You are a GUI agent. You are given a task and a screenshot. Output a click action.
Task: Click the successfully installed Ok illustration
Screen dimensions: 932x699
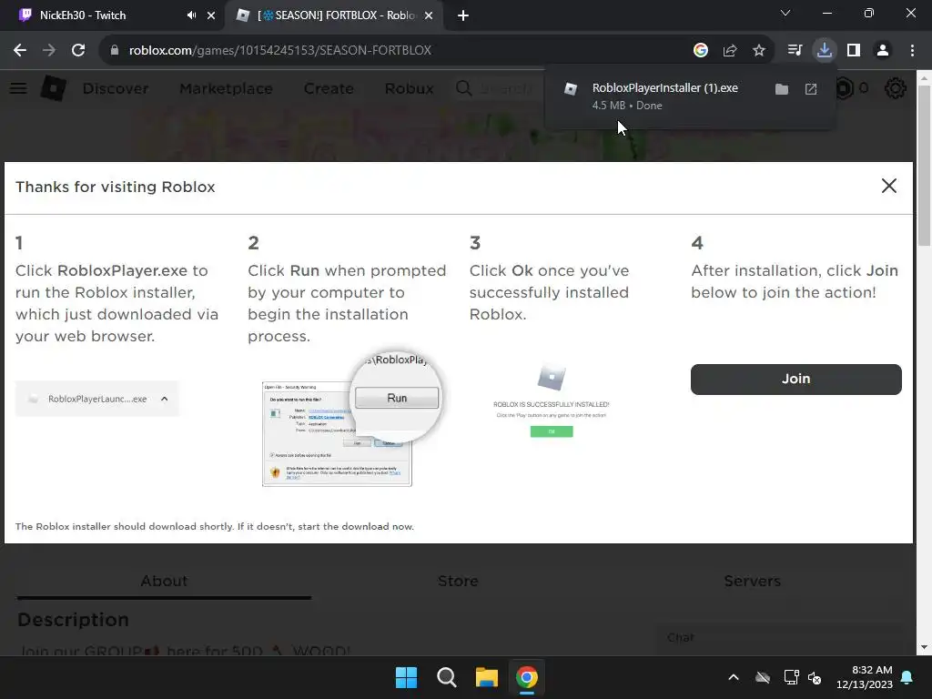pos(552,431)
